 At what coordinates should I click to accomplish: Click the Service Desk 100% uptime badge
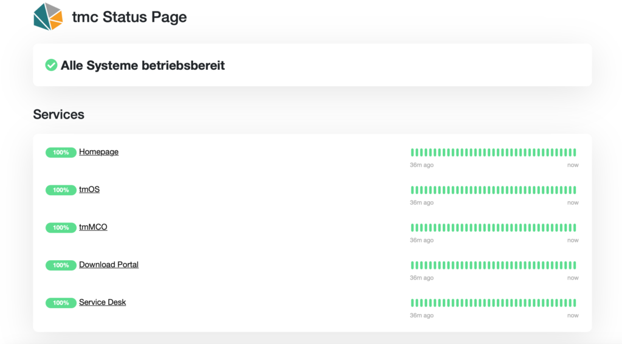61,303
